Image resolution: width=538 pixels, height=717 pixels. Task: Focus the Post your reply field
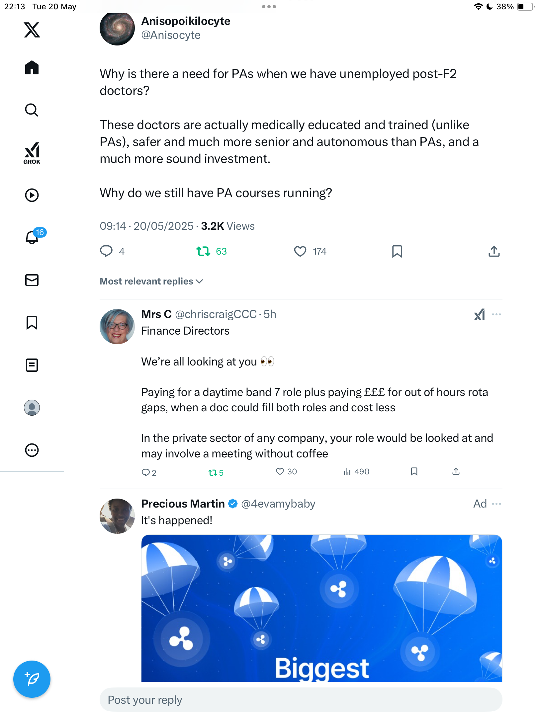[x=301, y=700]
